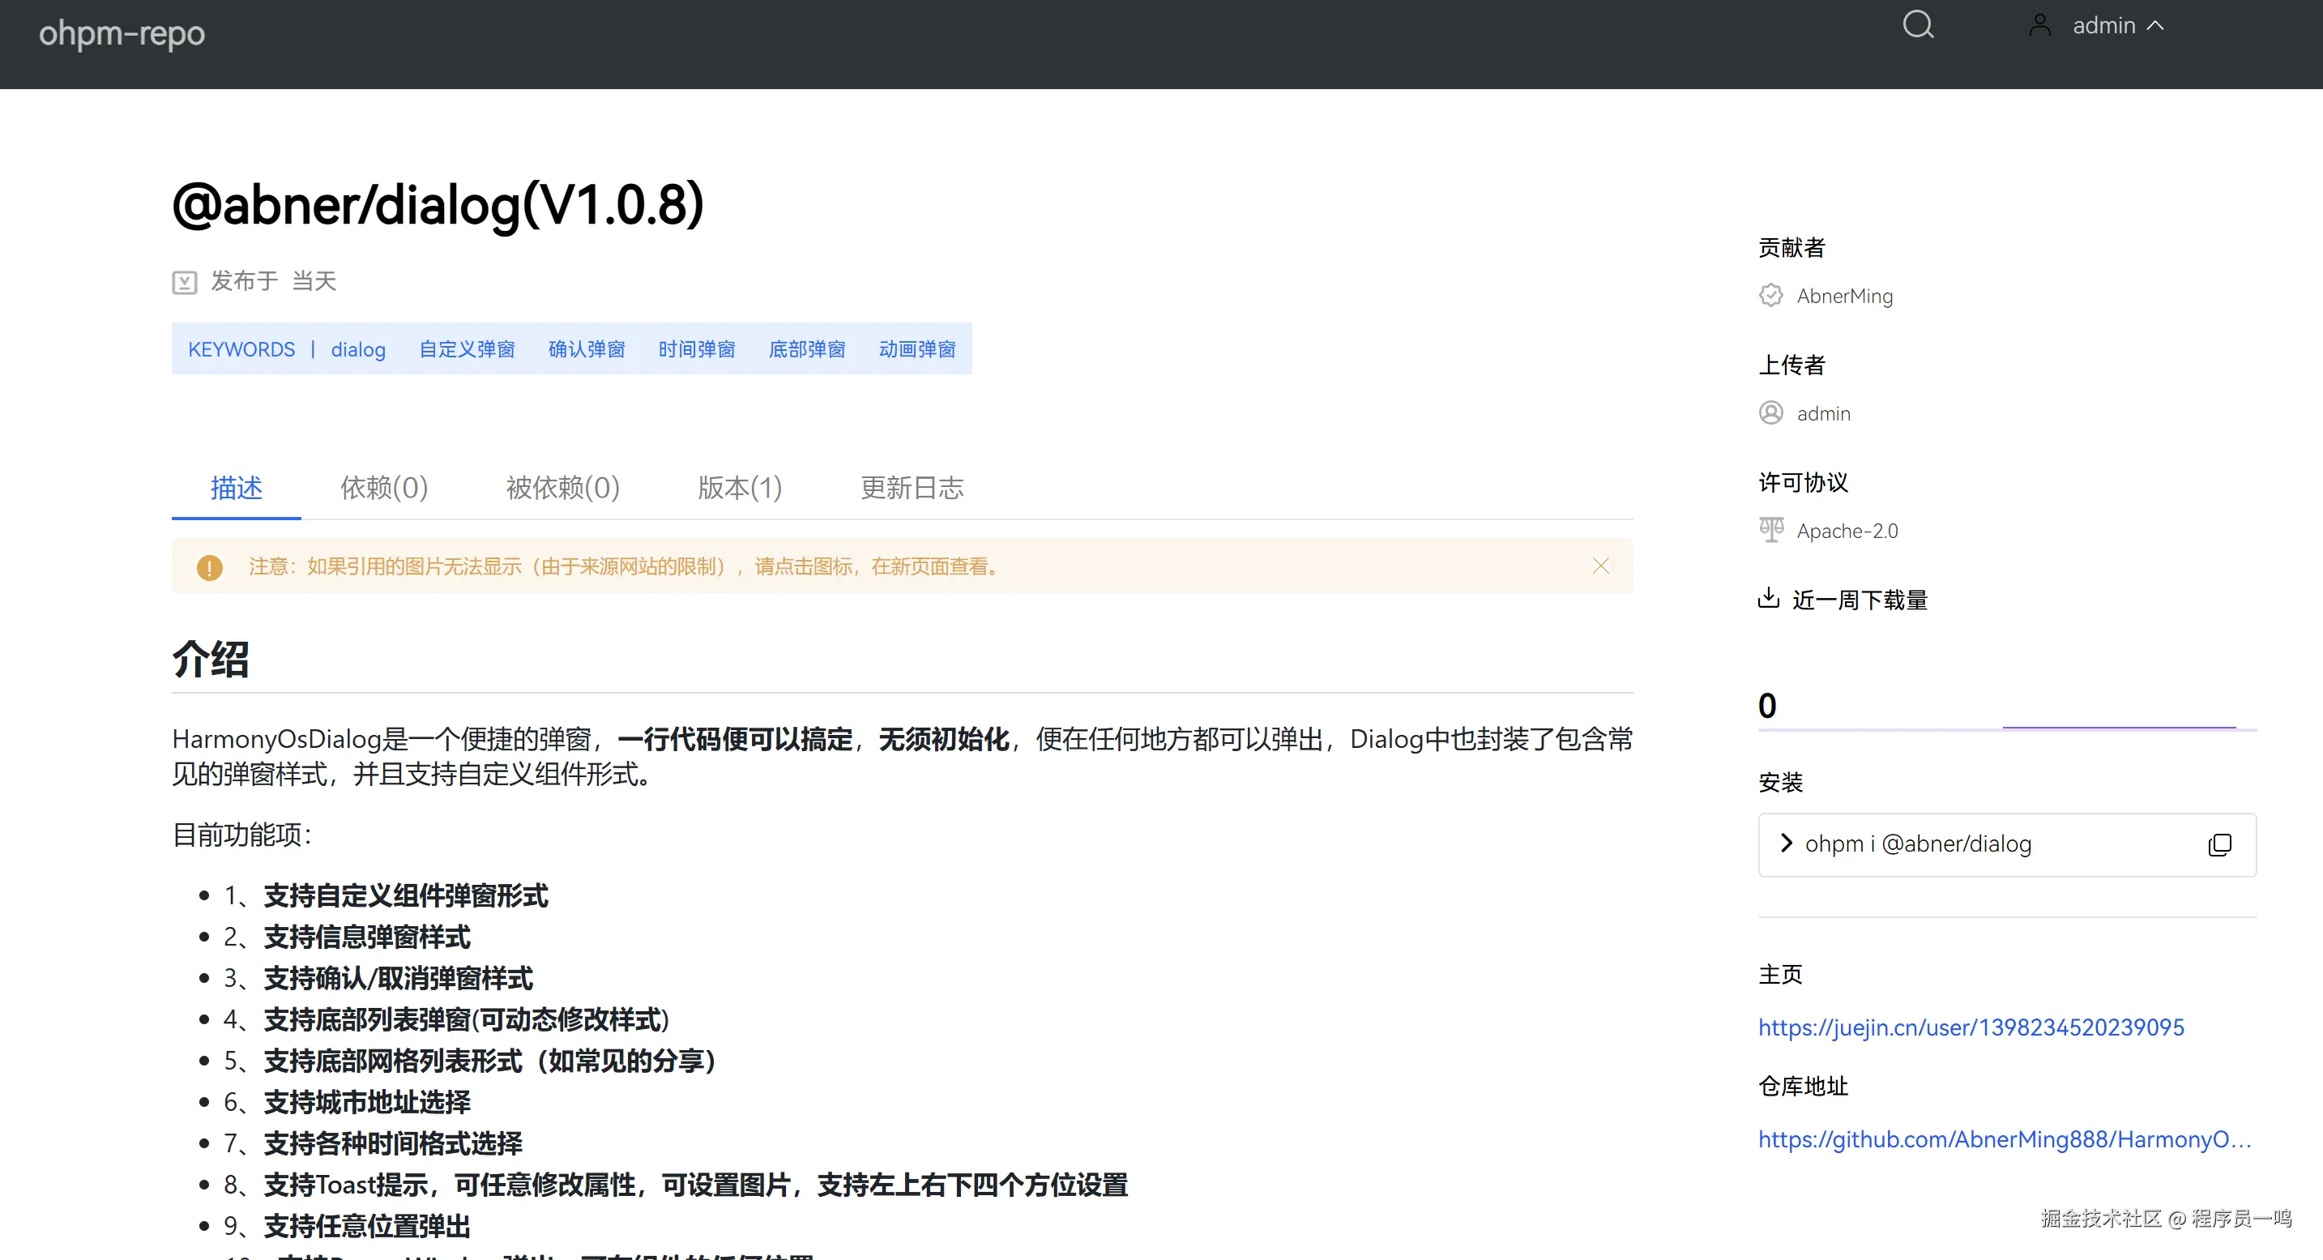Viewport: 2323px width, 1260px height.
Task: Click the admin uploader avatar icon
Action: pyautogui.click(x=1771, y=413)
